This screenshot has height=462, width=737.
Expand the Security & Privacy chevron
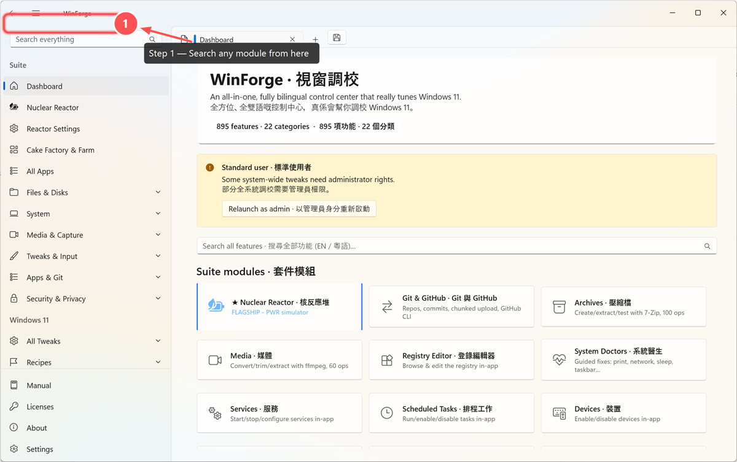click(x=158, y=298)
